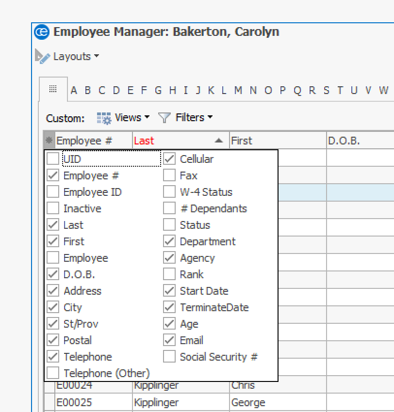Click the Layouts pencil icon
Image resolution: width=394 pixels, height=412 pixels.
coord(42,56)
